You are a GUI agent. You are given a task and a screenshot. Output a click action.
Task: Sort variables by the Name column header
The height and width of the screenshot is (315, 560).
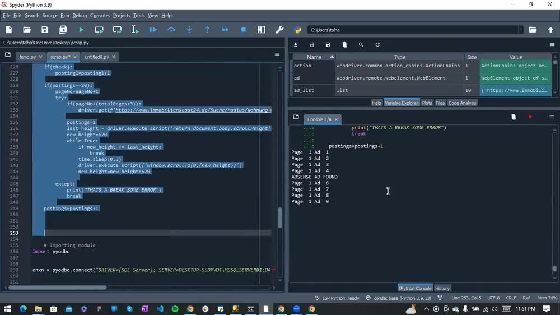click(x=314, y=57)
